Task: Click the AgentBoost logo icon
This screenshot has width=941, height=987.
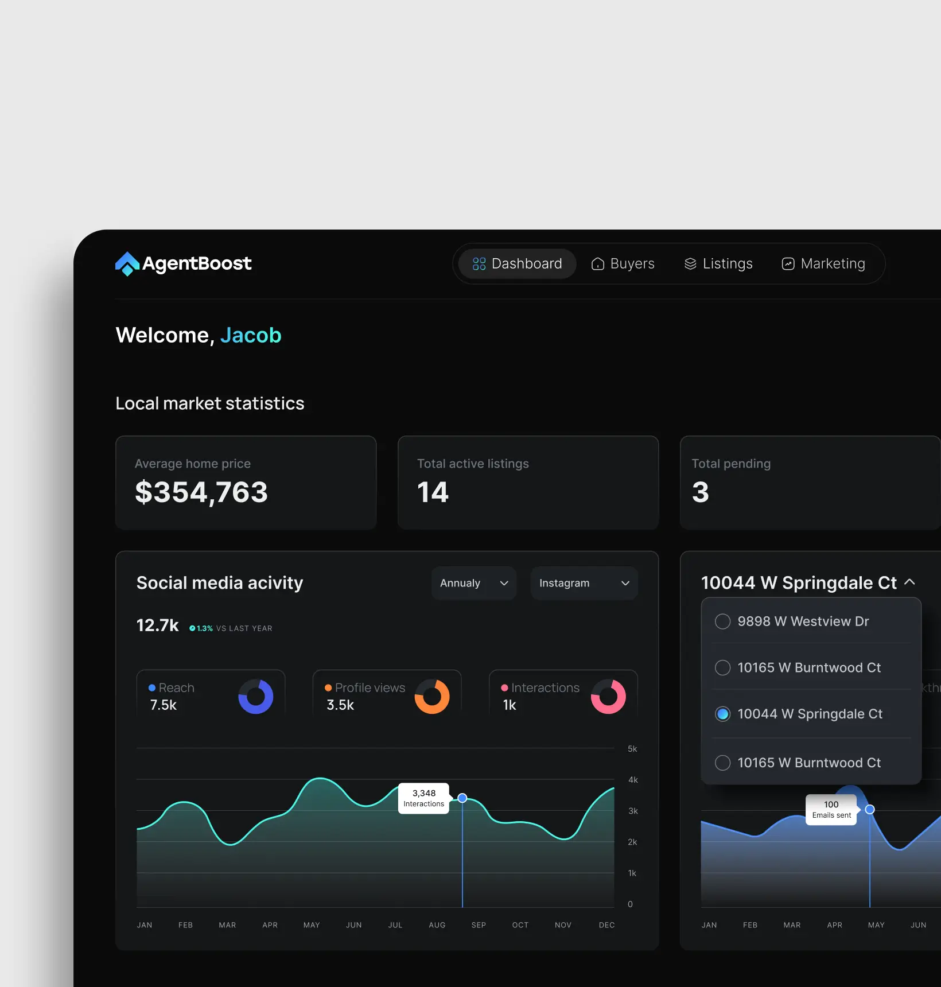Action: [x=127, y=264]
